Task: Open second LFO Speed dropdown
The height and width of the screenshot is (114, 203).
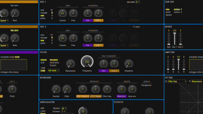Action: 4,45
